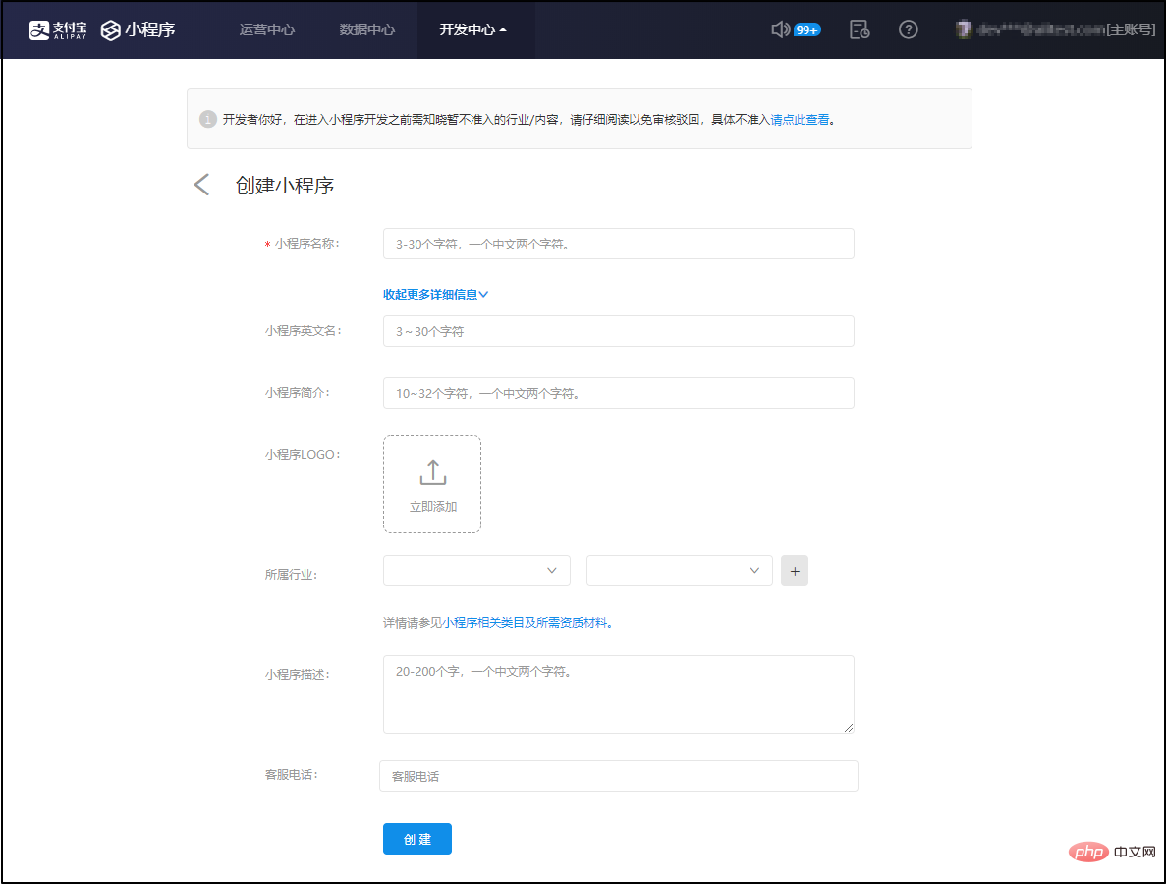
Task: Click the 99+ notification badge
Action: pyautogui.click(x=806, y=29)
